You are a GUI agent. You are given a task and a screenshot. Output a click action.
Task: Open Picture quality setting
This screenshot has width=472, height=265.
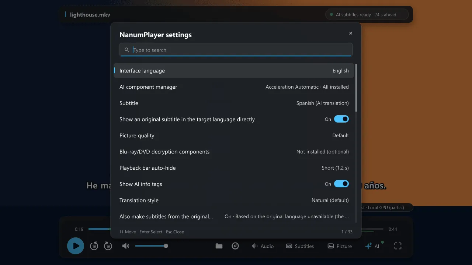pyautogui.click(x=234, y=135)
